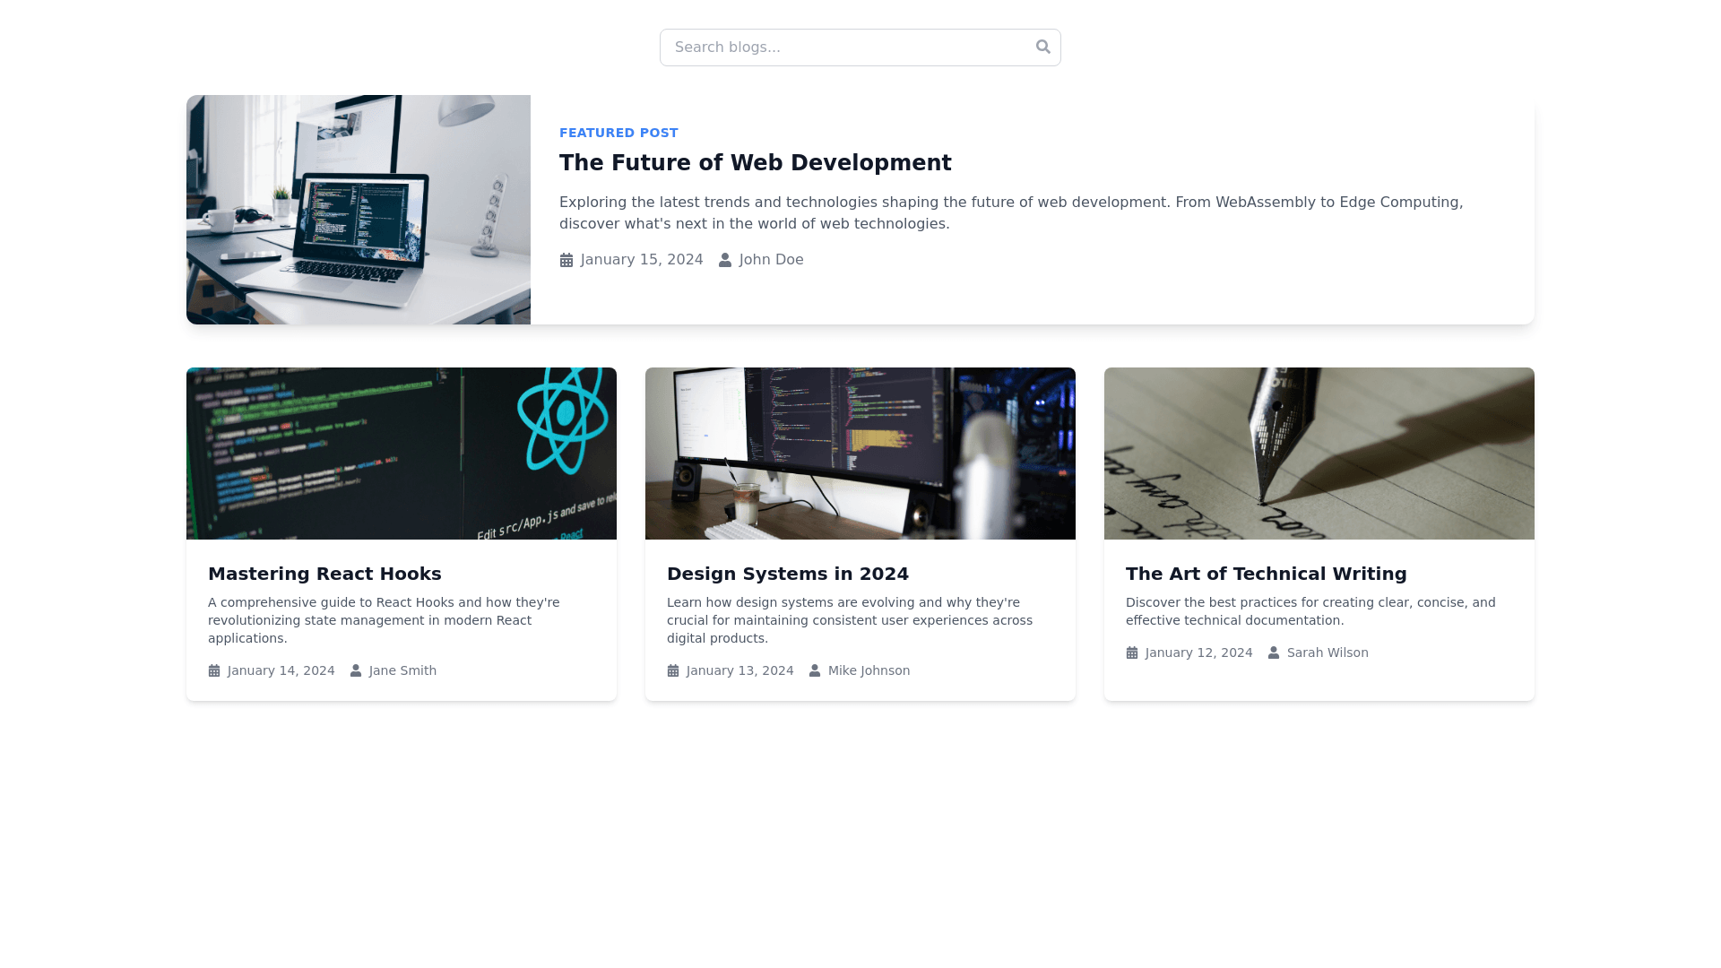
Task: Click the React logo code thumbnail
Action: pyautogui.click(x=402, y=454)
